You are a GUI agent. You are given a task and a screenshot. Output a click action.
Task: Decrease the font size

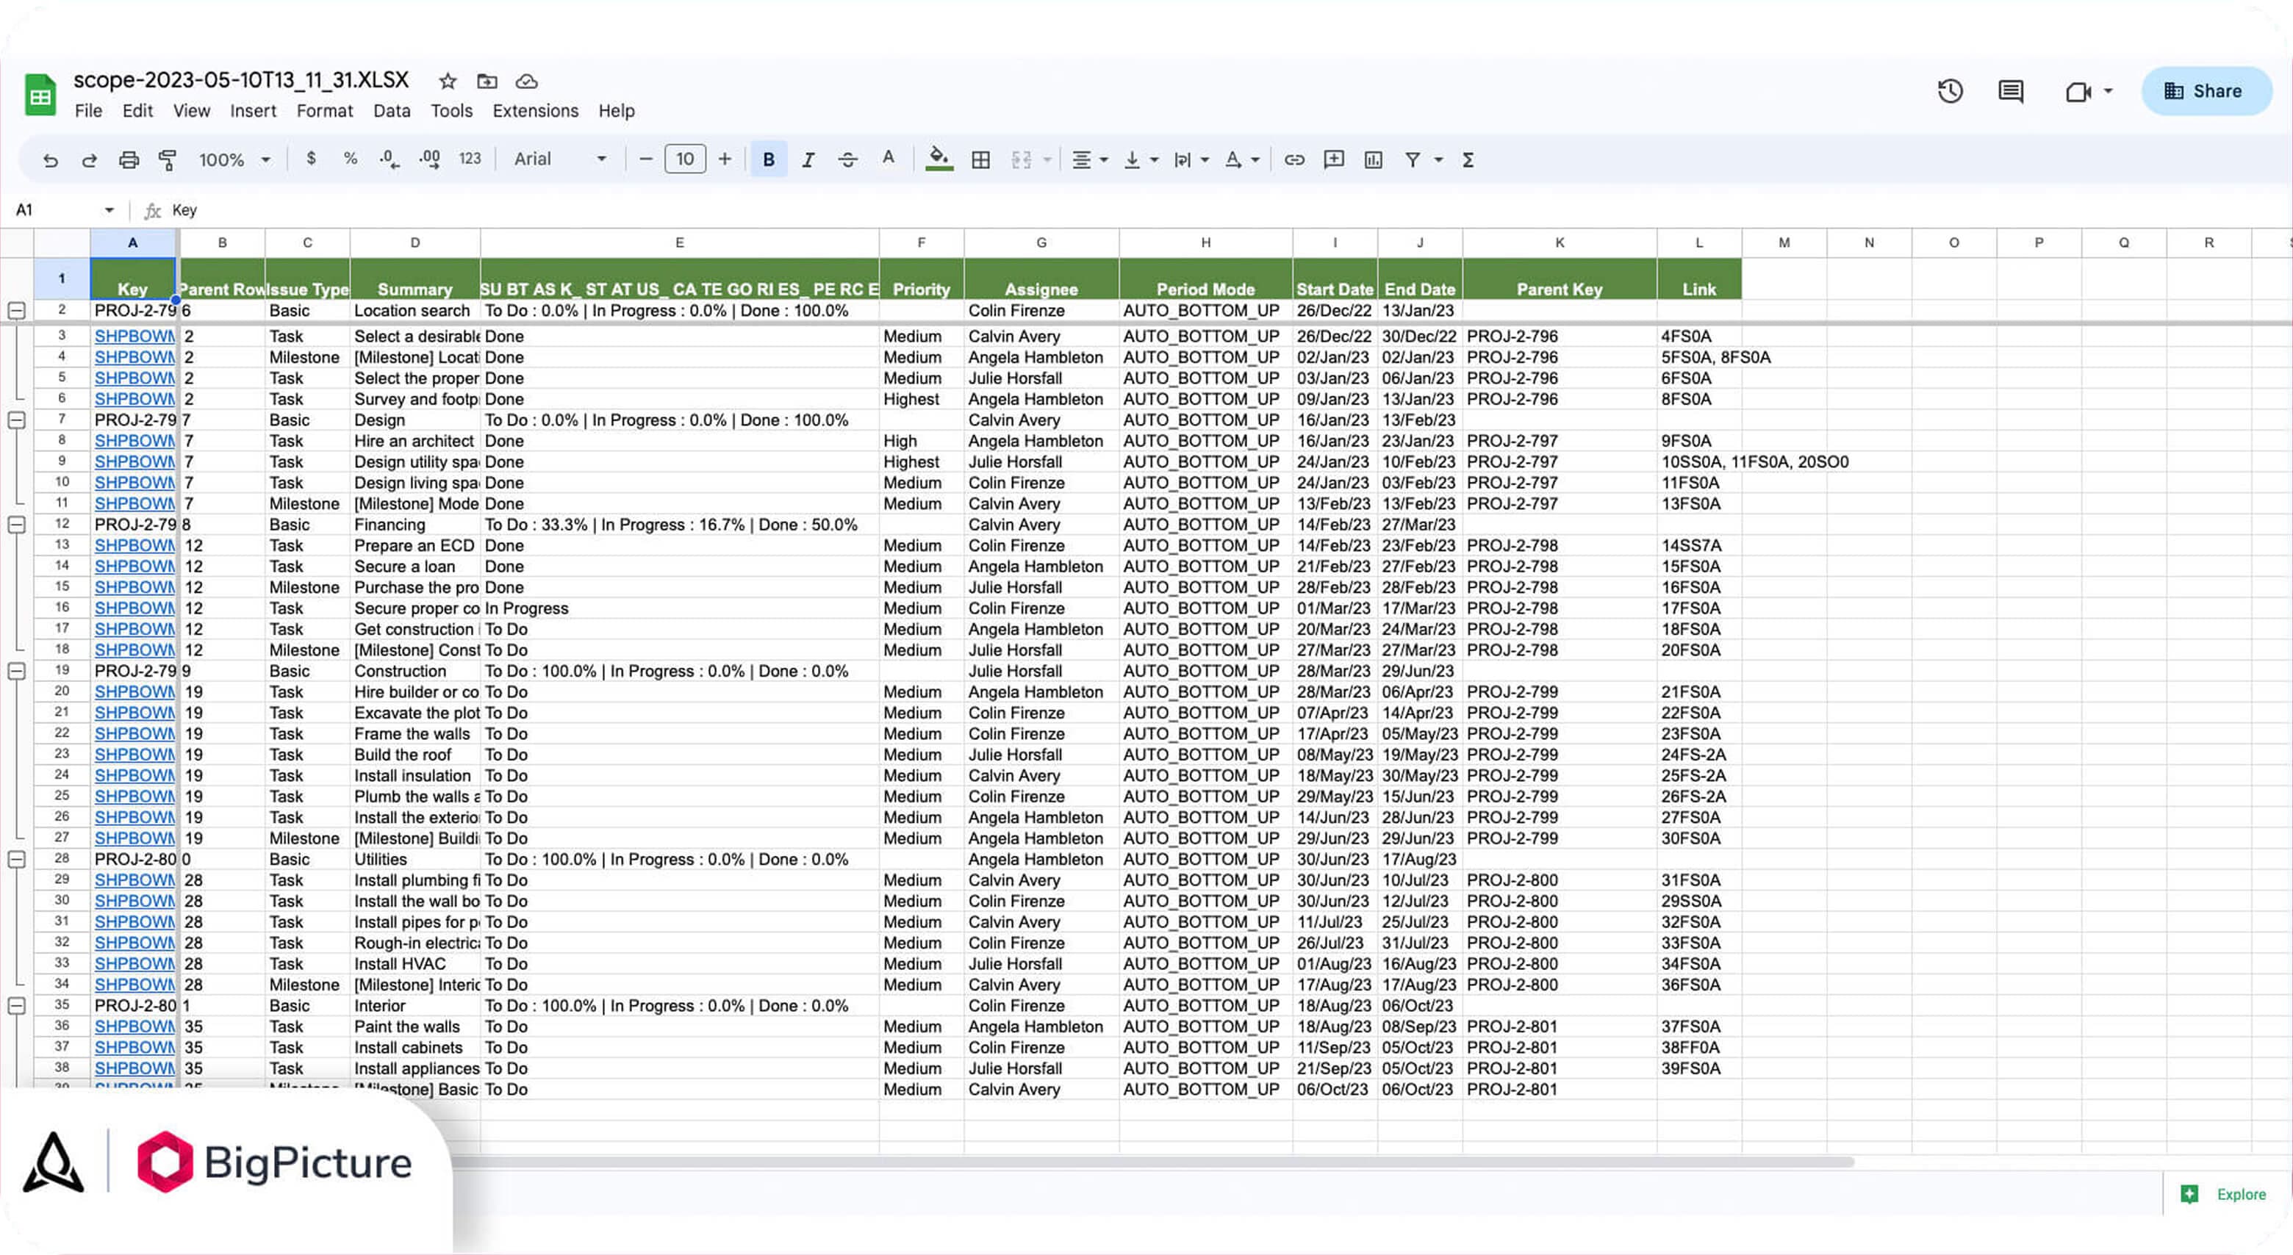click(646, 159)
